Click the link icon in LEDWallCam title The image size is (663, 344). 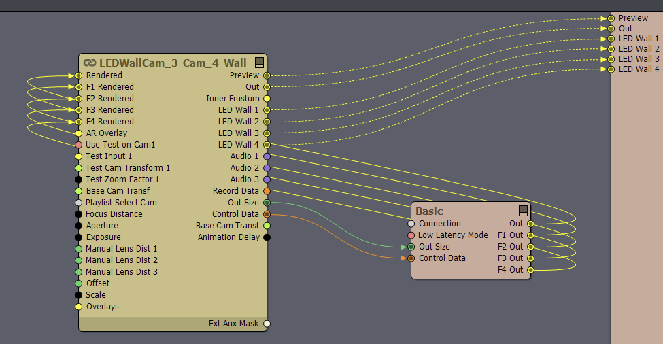(x=90, y=63)
